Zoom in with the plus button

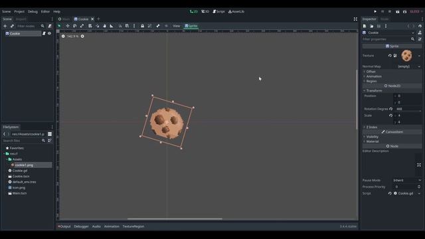[x=82, y=36]
